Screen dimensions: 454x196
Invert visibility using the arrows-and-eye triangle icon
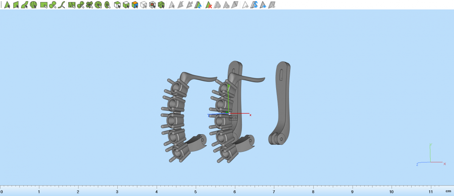click(254, 5)
